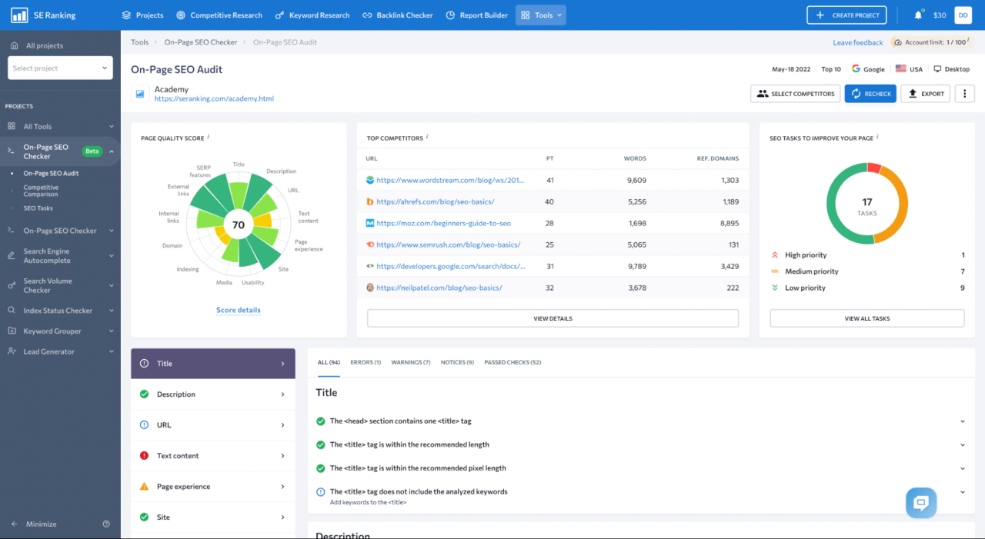Open the Score details link
Image resolution: width=985 pixels, height=539 pixels.
238,310
